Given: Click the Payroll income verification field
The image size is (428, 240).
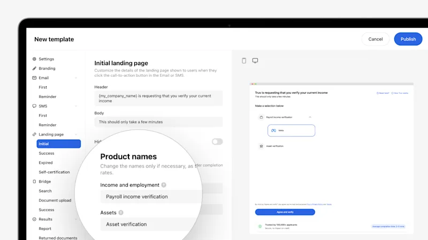Looking at the screenshot, I should coord(151,196).
